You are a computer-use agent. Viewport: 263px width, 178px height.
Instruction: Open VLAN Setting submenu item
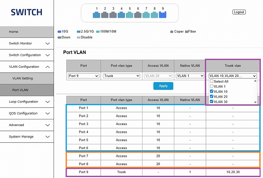[23, 78]
